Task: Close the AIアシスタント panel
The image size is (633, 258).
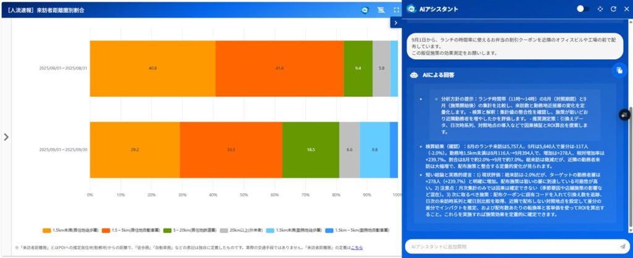Action: point(626,9)
